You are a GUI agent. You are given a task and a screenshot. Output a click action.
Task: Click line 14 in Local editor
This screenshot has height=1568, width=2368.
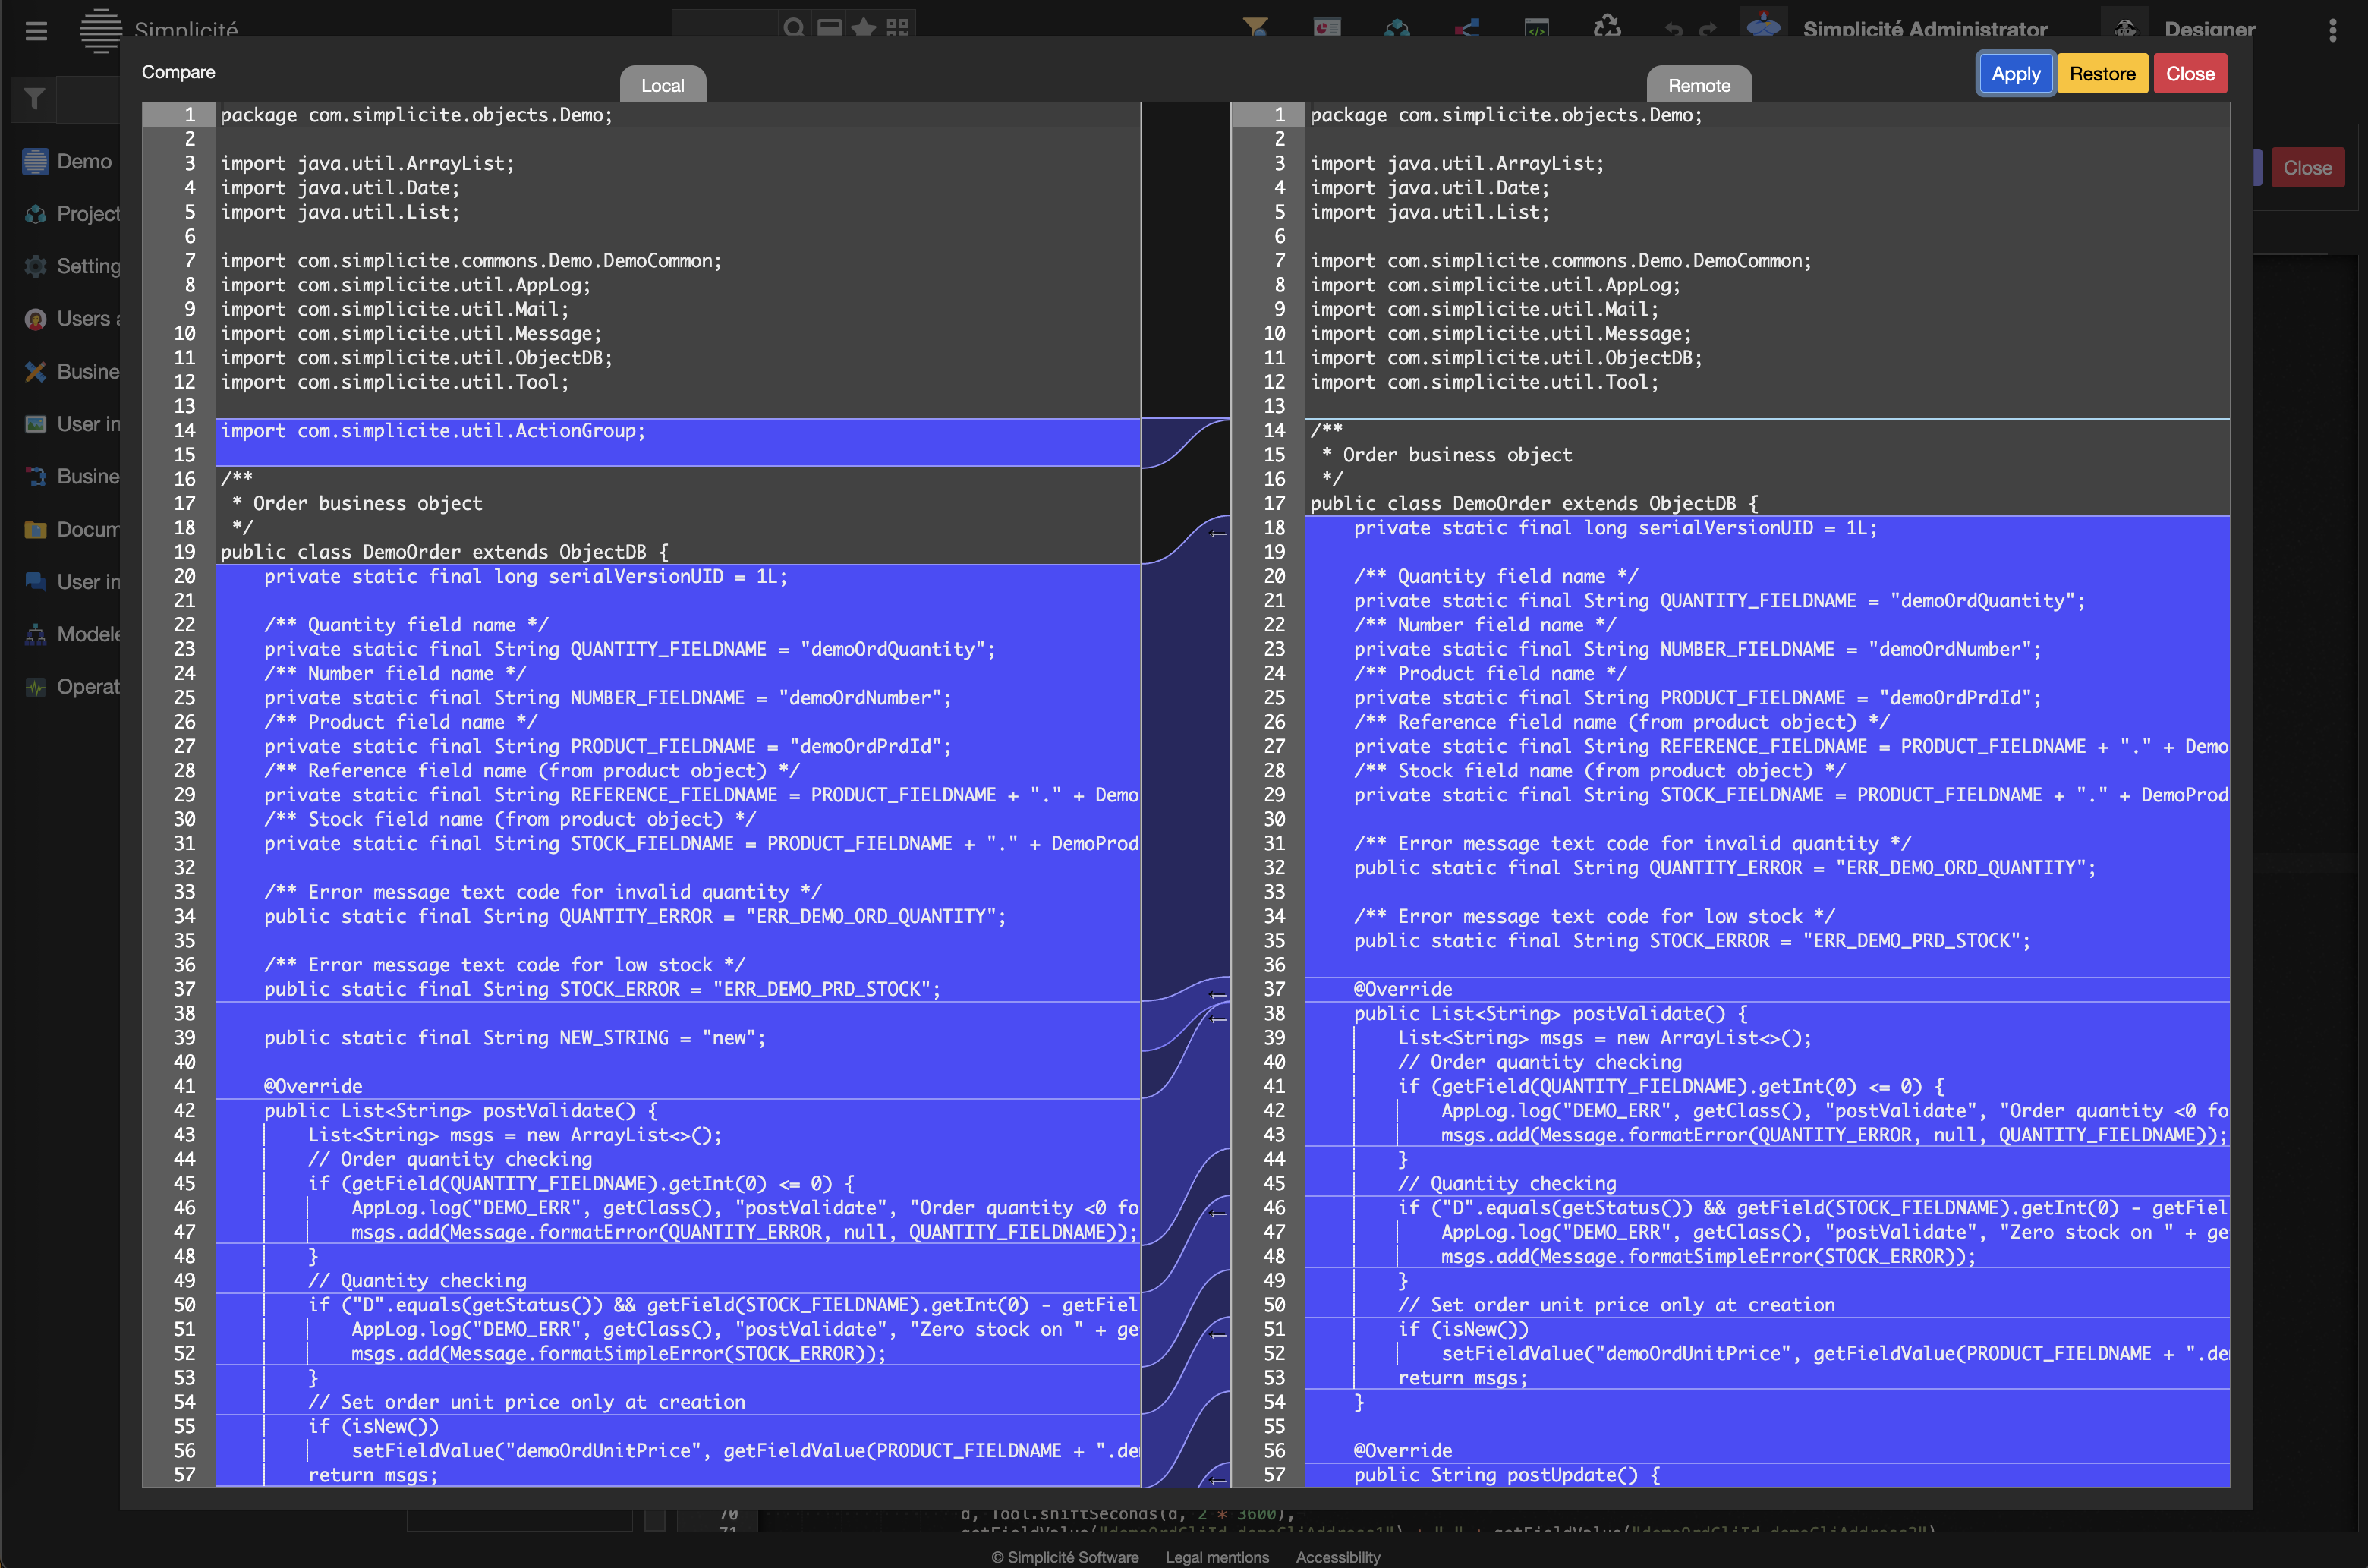coord(433,431)
